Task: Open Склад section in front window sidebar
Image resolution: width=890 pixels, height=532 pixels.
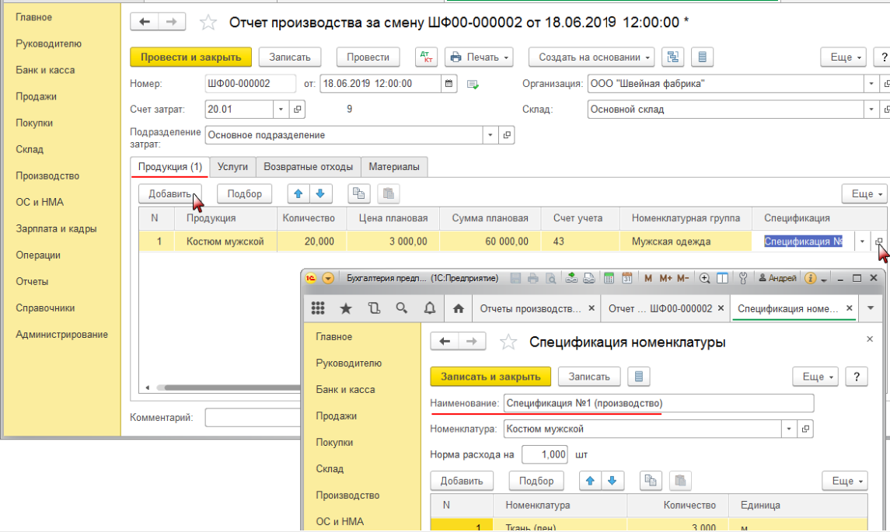Action: pos(330,469)
